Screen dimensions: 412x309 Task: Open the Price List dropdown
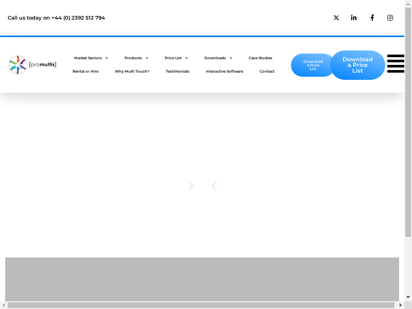pyautogui.click(x=176, y=58)
